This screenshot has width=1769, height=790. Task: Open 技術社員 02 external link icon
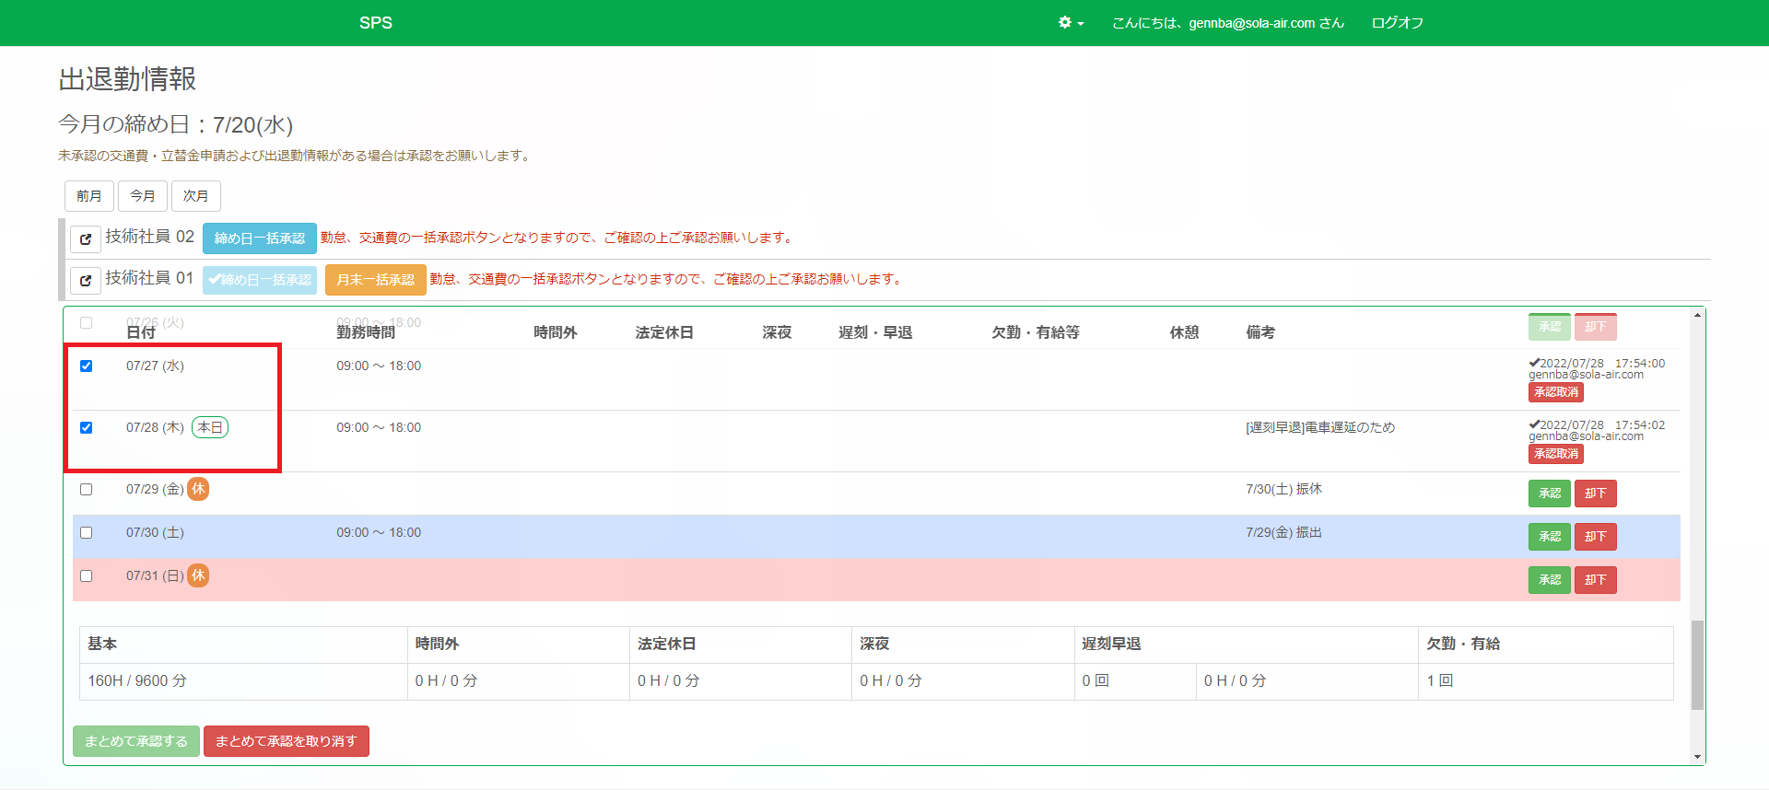(86, 238)
